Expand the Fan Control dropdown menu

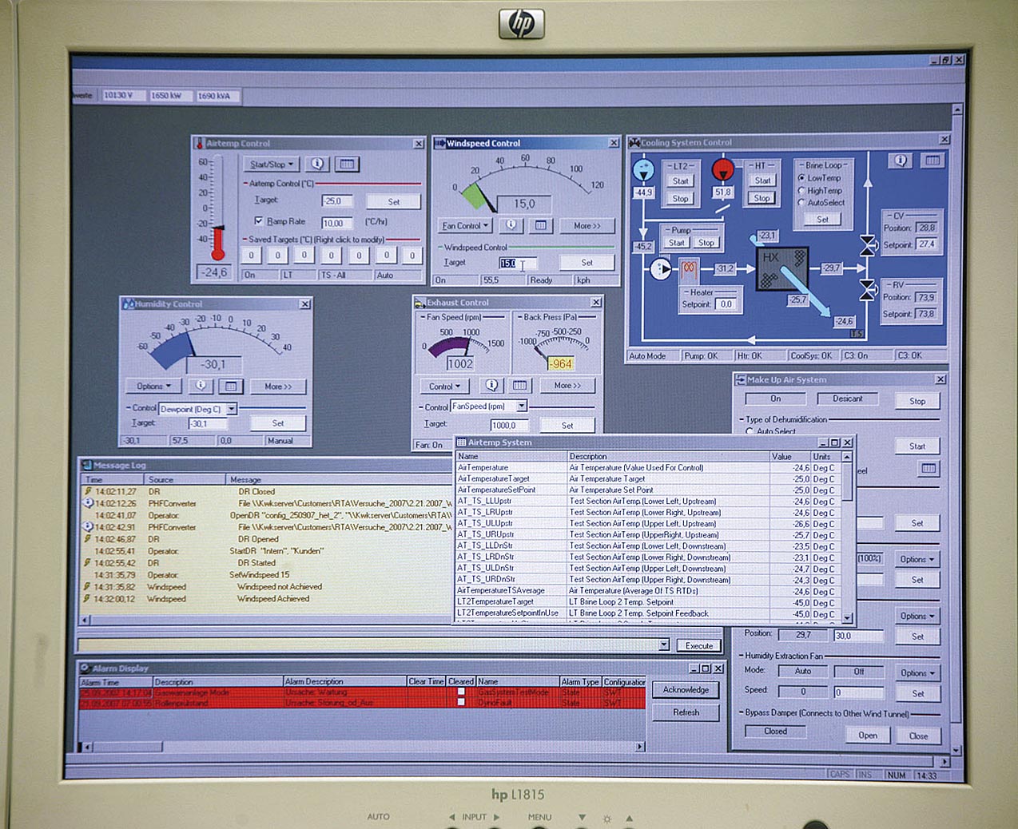(x=465, y=226)
